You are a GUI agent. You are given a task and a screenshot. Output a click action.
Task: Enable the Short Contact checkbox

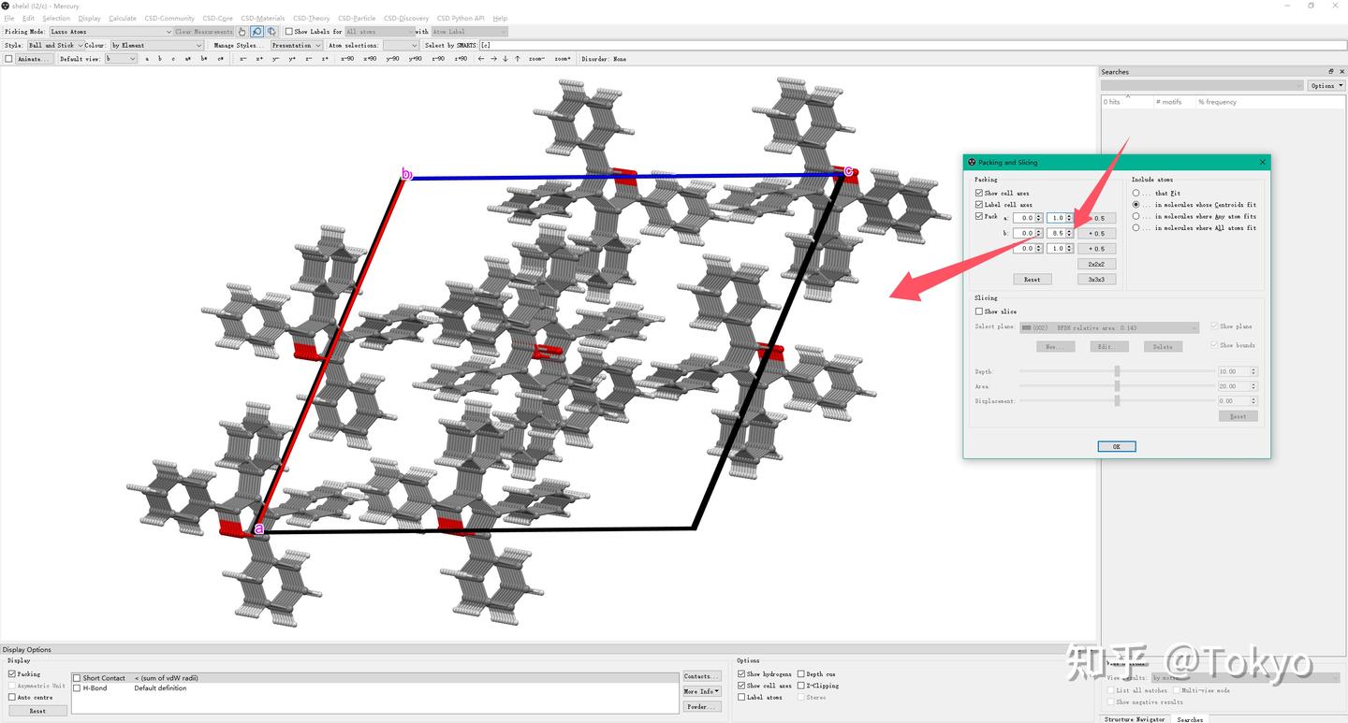77,678
